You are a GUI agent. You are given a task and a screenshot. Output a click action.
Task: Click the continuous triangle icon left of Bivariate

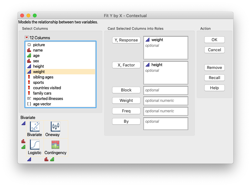(x=23, y=123)
